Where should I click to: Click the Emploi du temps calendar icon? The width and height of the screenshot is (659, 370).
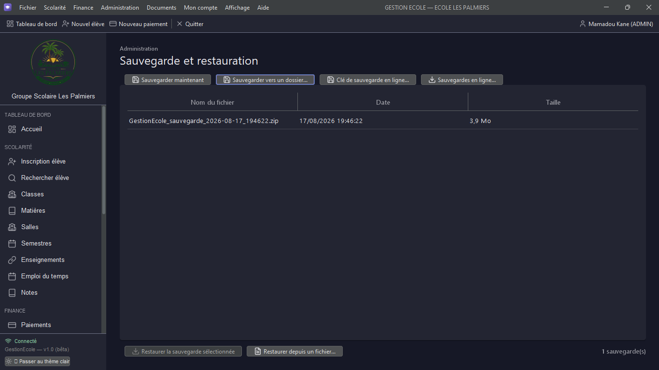[x=12, y=276]
